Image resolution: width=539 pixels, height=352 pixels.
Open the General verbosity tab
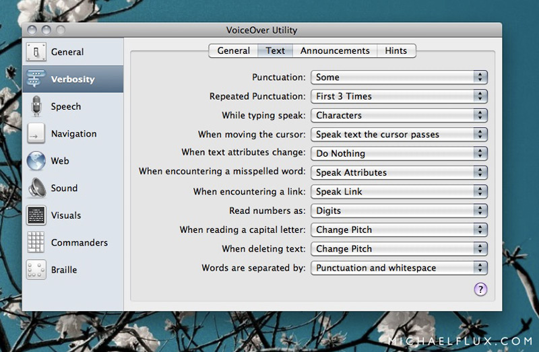point(233,50)
